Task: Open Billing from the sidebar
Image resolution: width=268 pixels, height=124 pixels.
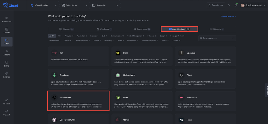Action: tap(7, 64)
